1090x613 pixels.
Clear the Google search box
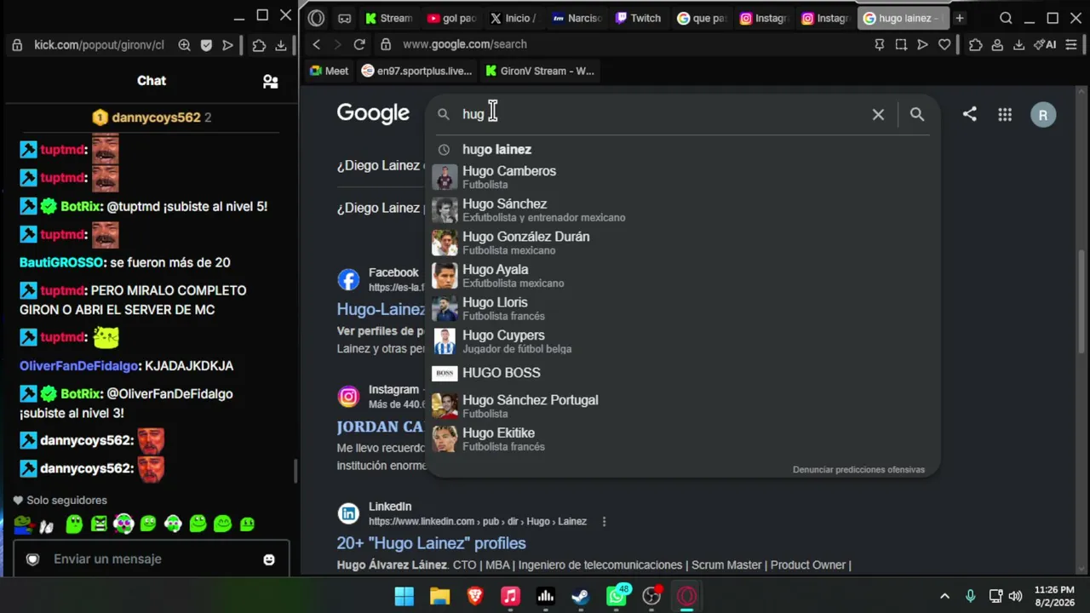(878, 114)
